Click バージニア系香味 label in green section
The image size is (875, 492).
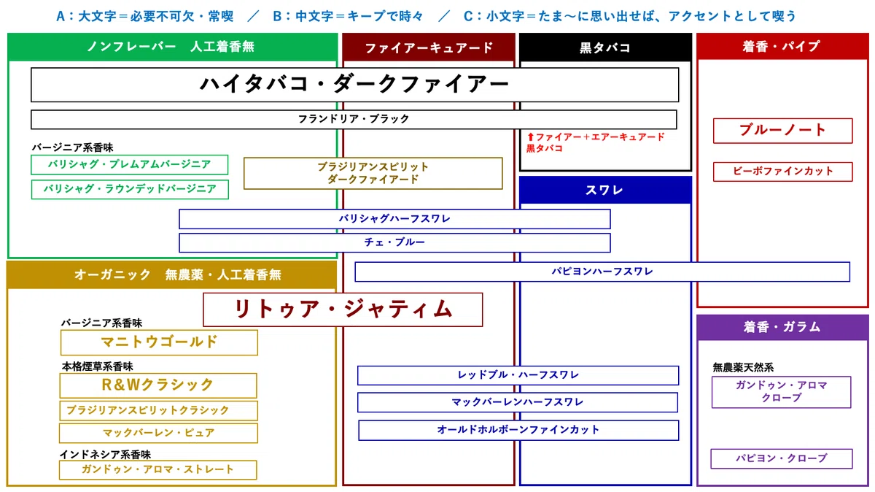coord(72,147)
